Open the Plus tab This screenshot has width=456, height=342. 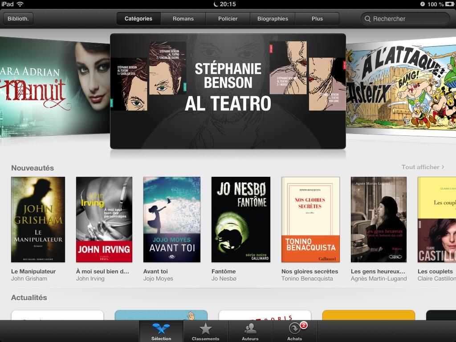(x=317, y=19)
